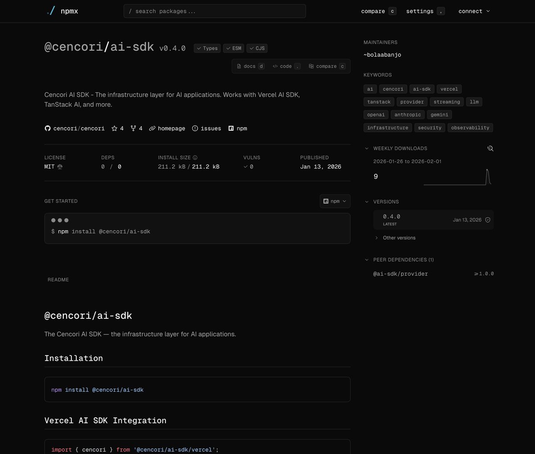Image resolution: width=535 pixels, height=454 pixels.
Task: Click the 'Vercel AI SDK Integration' heading
Action: pos(105,421)
